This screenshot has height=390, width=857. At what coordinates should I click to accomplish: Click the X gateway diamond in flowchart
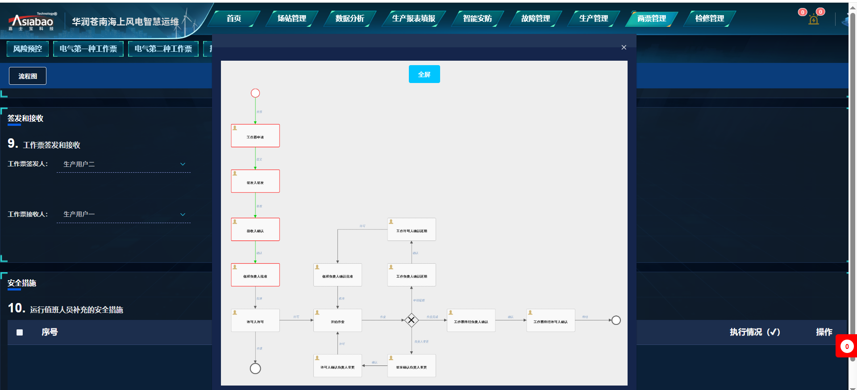411,320
